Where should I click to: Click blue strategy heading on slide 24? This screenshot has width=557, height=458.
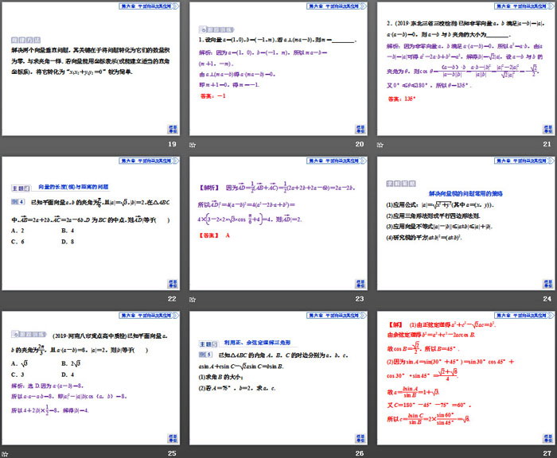click(465, 194)
